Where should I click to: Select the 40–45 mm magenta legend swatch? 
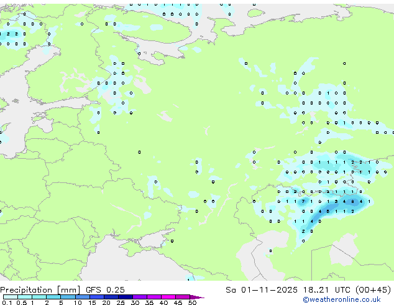click(168, 297)
